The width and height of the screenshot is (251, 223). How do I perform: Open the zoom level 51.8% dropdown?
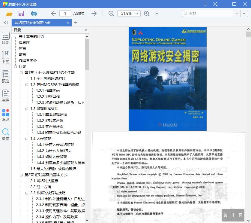coord(129,14)
